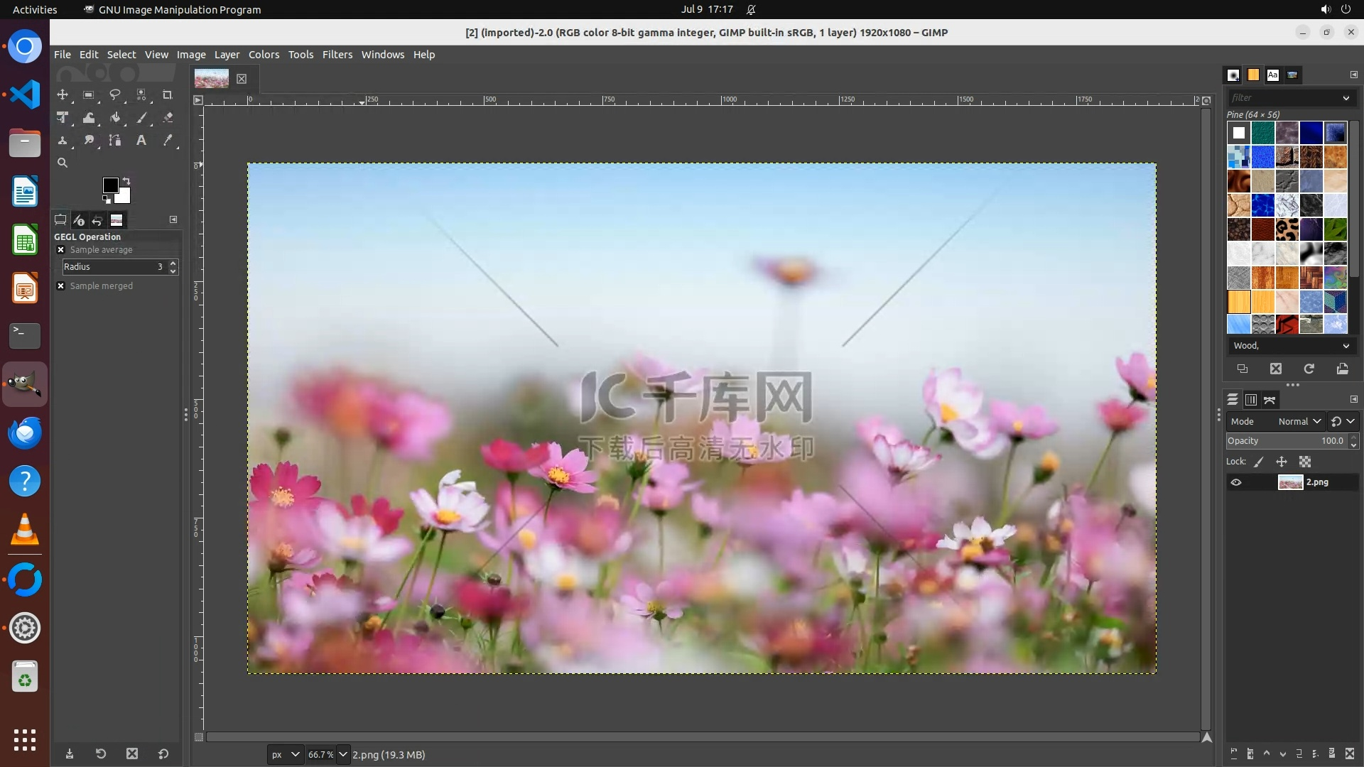
Task: Select the Move tool
Action: 63,94
